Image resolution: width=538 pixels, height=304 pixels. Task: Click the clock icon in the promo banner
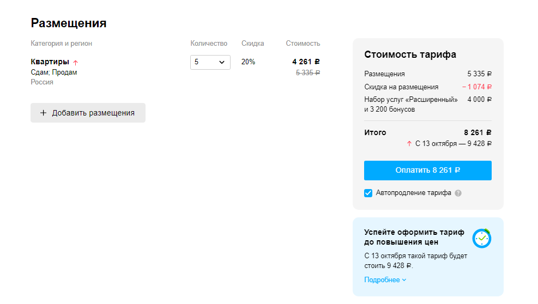pyautogui.click(x=482, y=238)
